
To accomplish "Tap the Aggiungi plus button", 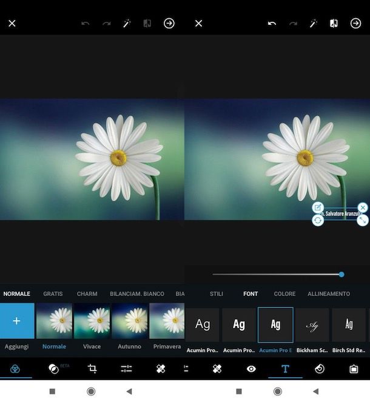I will pyautogui.click(x=17, y=321).
